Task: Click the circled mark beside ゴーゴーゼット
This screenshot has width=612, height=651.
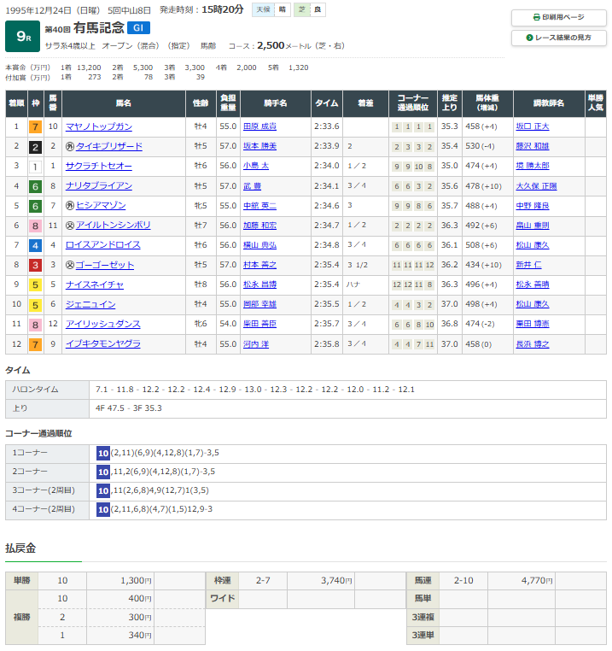Action: click(x=70, y=265)
